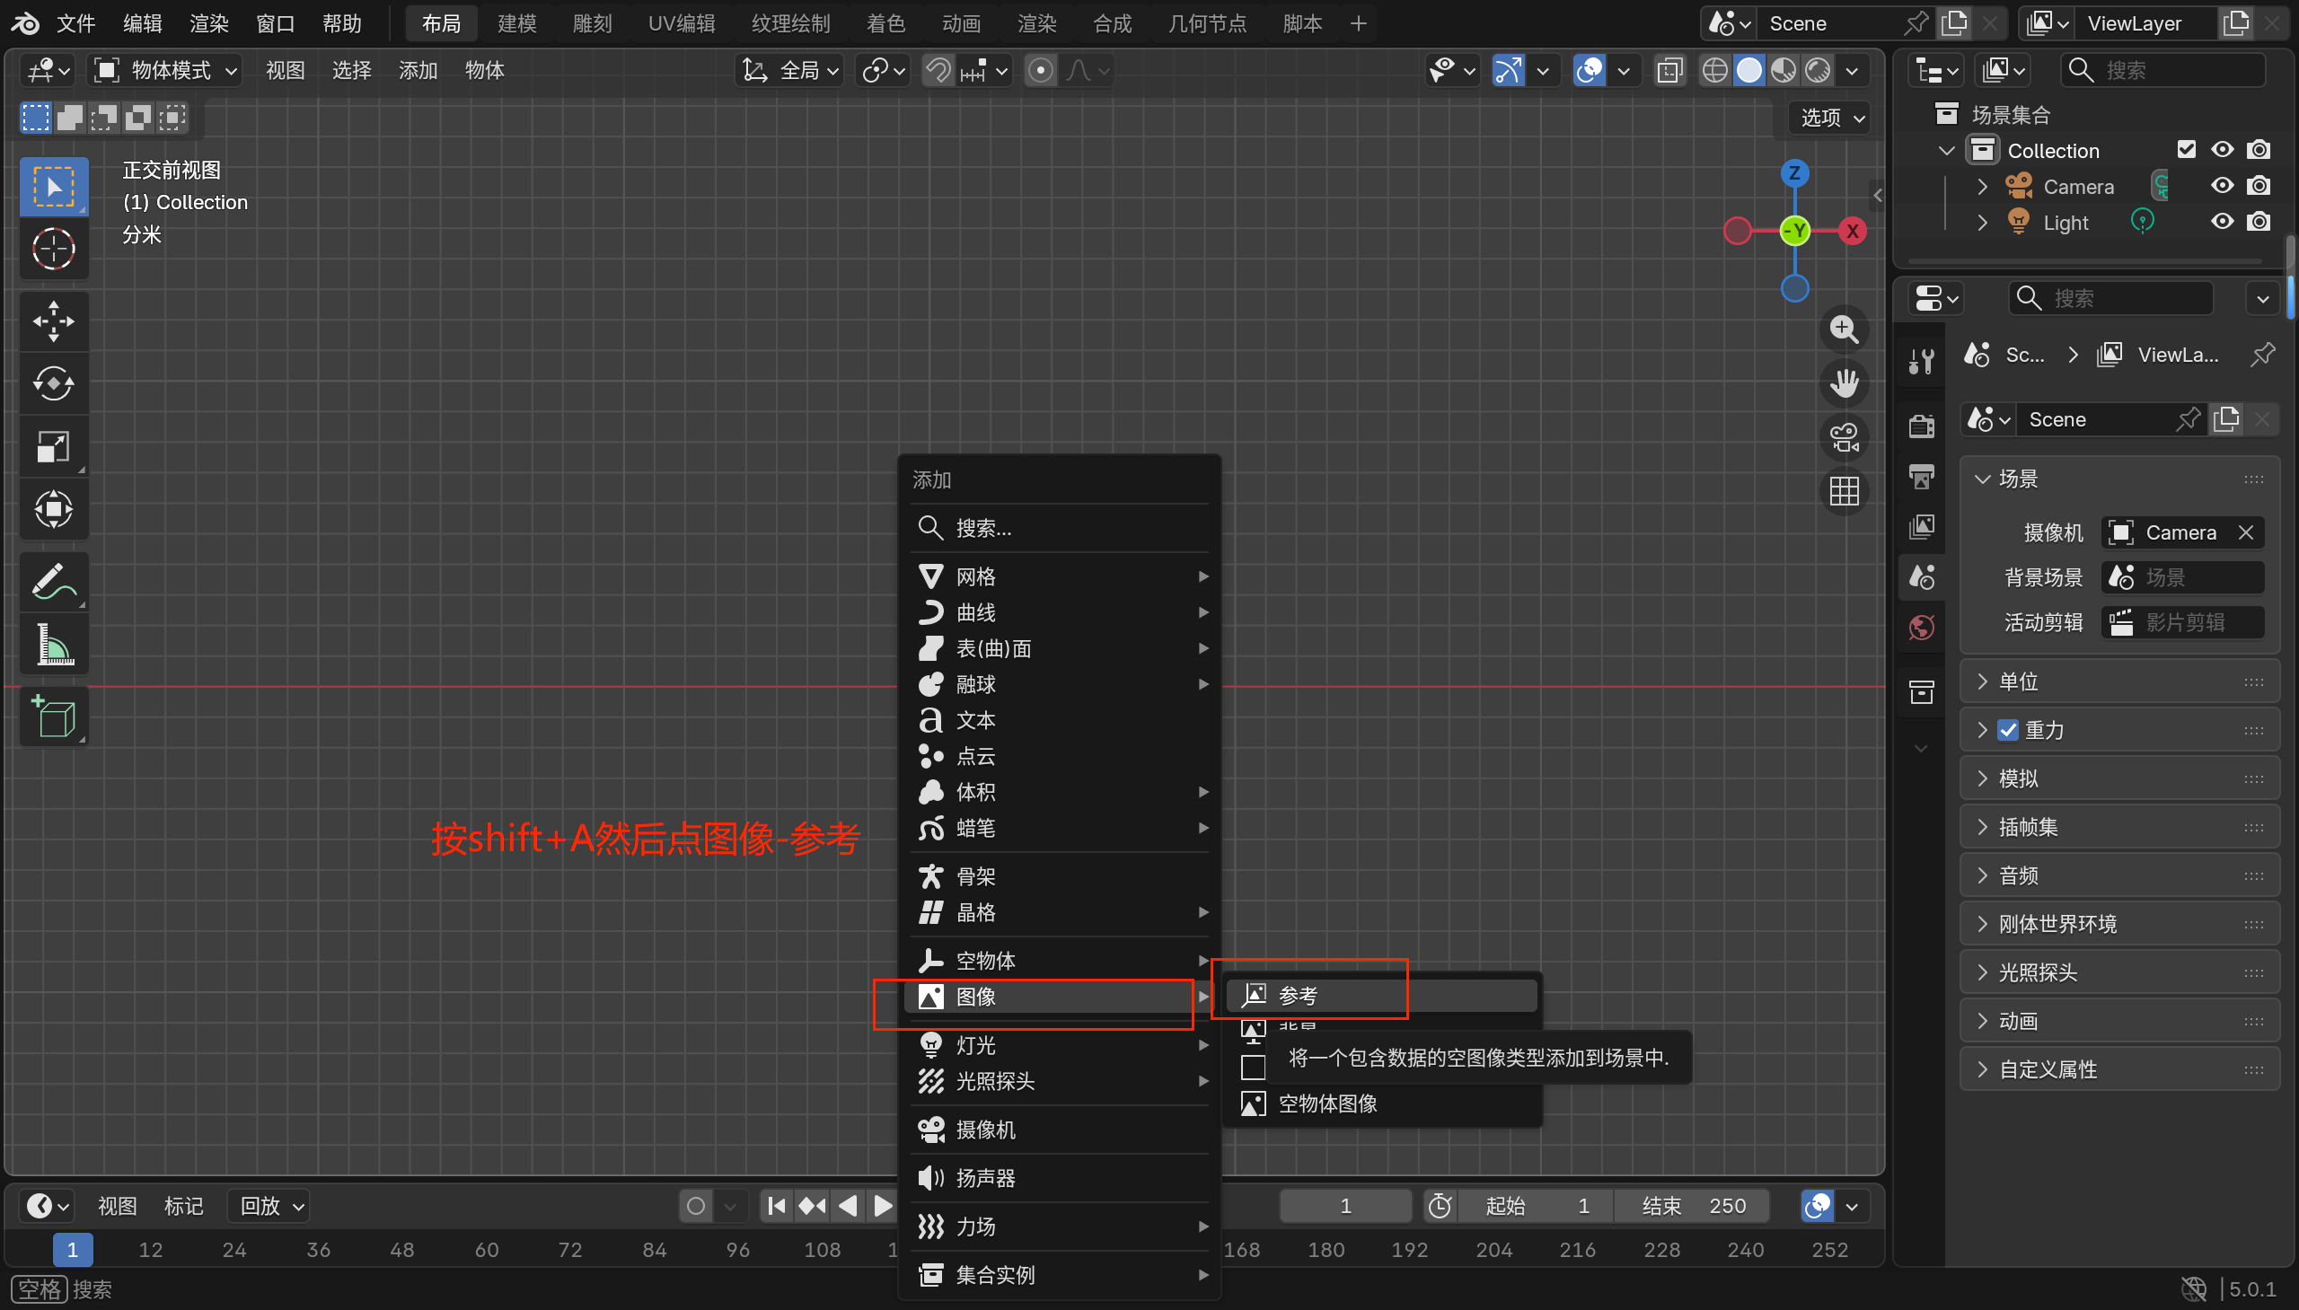Screen dimensions: 2299x1310
Task: Click the Options (选项) button
Action: [1831, 118]
